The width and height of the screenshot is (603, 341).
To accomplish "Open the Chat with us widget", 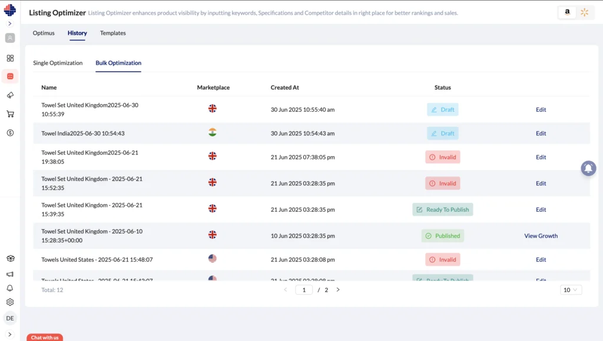I will tap(45, 337).
